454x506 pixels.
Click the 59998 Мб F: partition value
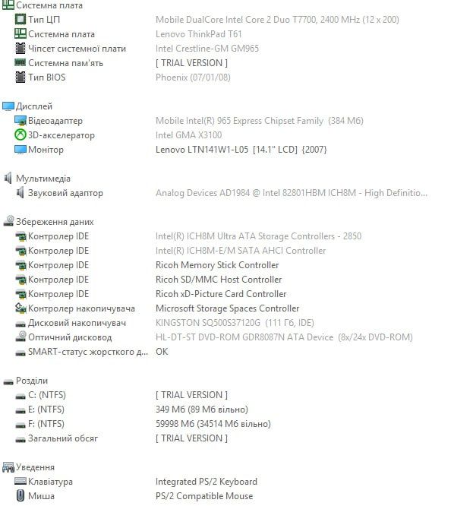tap(213, 424)
